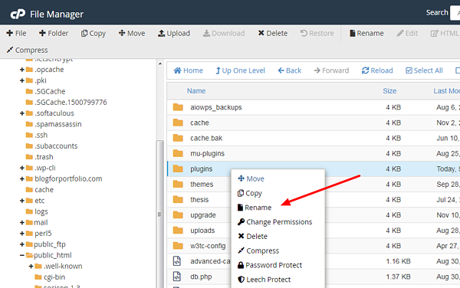
Task: Choose Password Protect from context menu
Action: pos(270,265)
